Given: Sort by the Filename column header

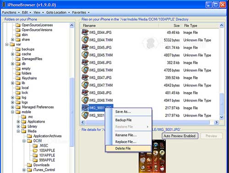Looking at the screenshot, I should click(120, 26).
